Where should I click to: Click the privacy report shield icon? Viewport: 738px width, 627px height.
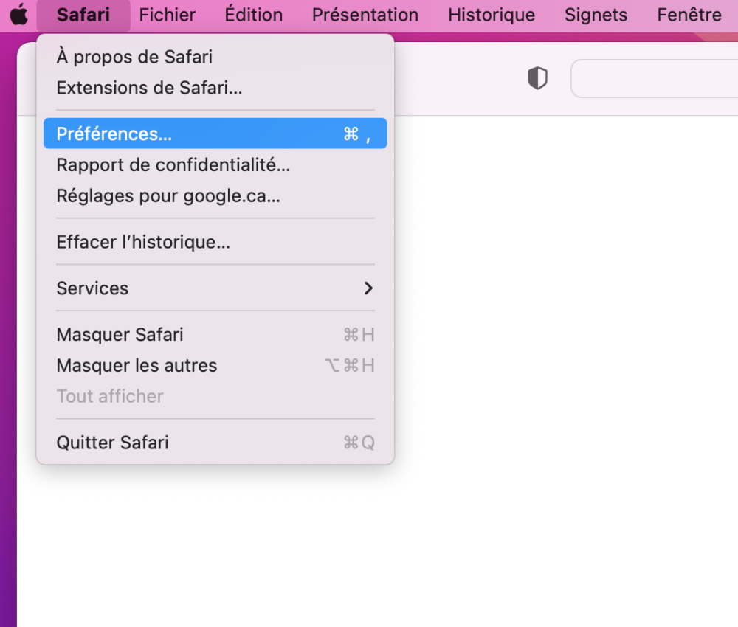(537, 78)
